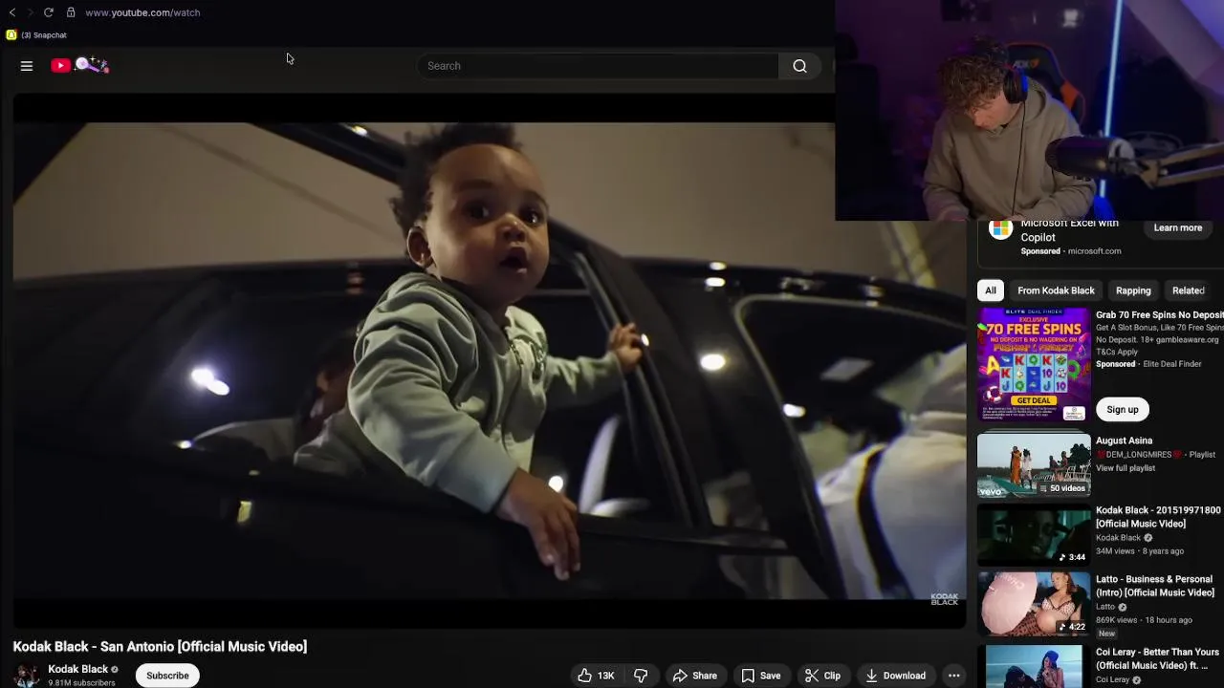
Task: Create a Clip of the video
Action: coord(822,676)
